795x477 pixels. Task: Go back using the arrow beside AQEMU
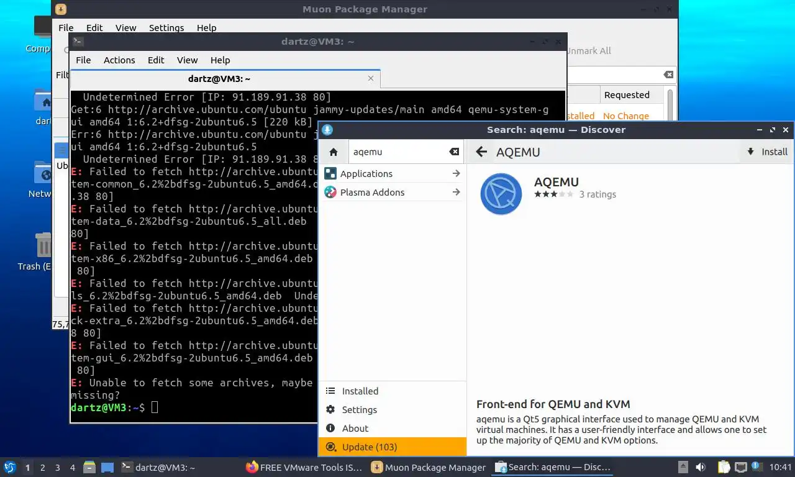tap(481, 152)
